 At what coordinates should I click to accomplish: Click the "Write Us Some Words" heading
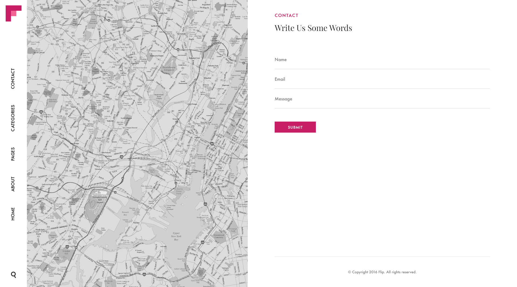pyautogui.click(x=313, y=28)
